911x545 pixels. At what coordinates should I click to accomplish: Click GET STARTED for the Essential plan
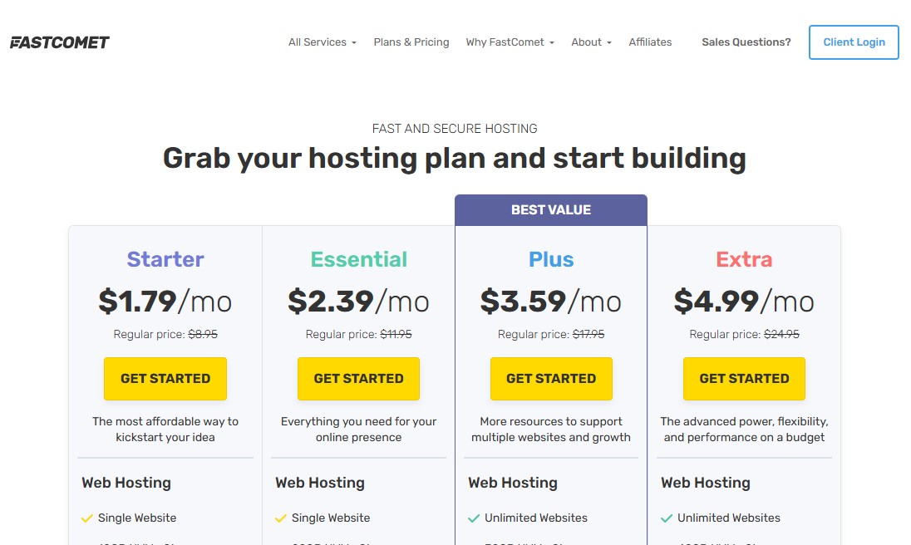coord(358,378)
